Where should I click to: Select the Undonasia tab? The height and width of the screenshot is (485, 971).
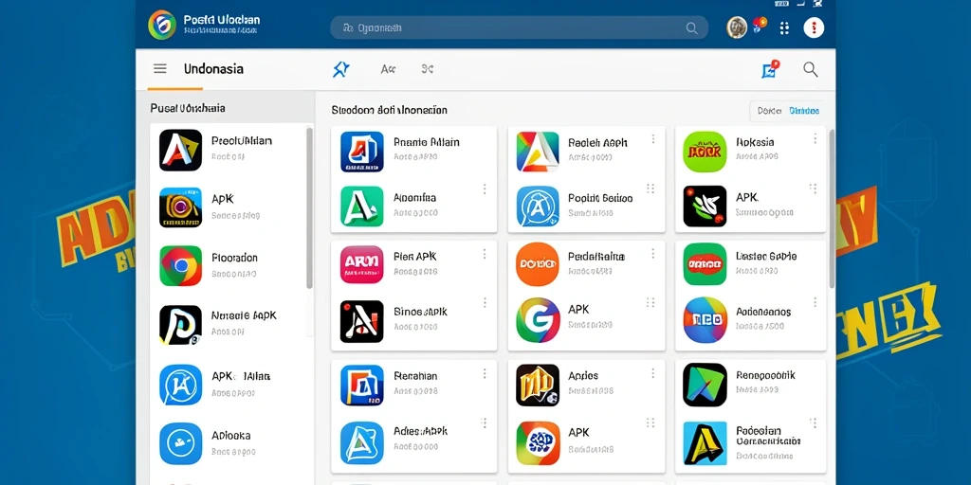(x=213, y=68)
